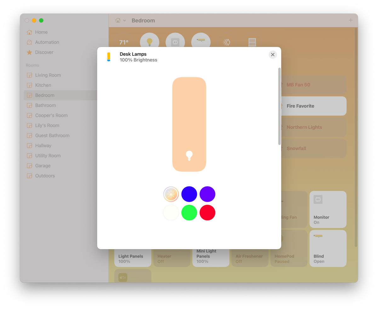Click the power outlet icon in the top toolbar
The image size is (378, 309).
click(175, 41)
